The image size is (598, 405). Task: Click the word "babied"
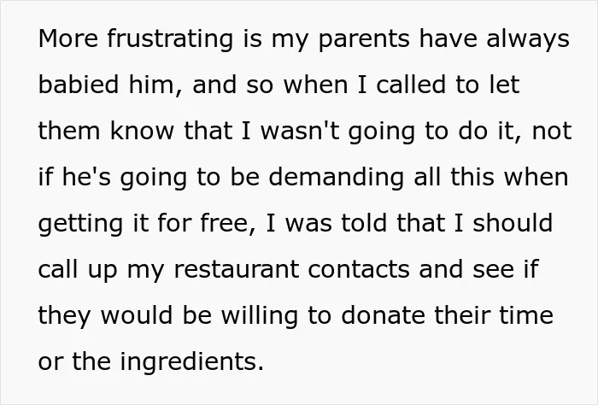79,85
